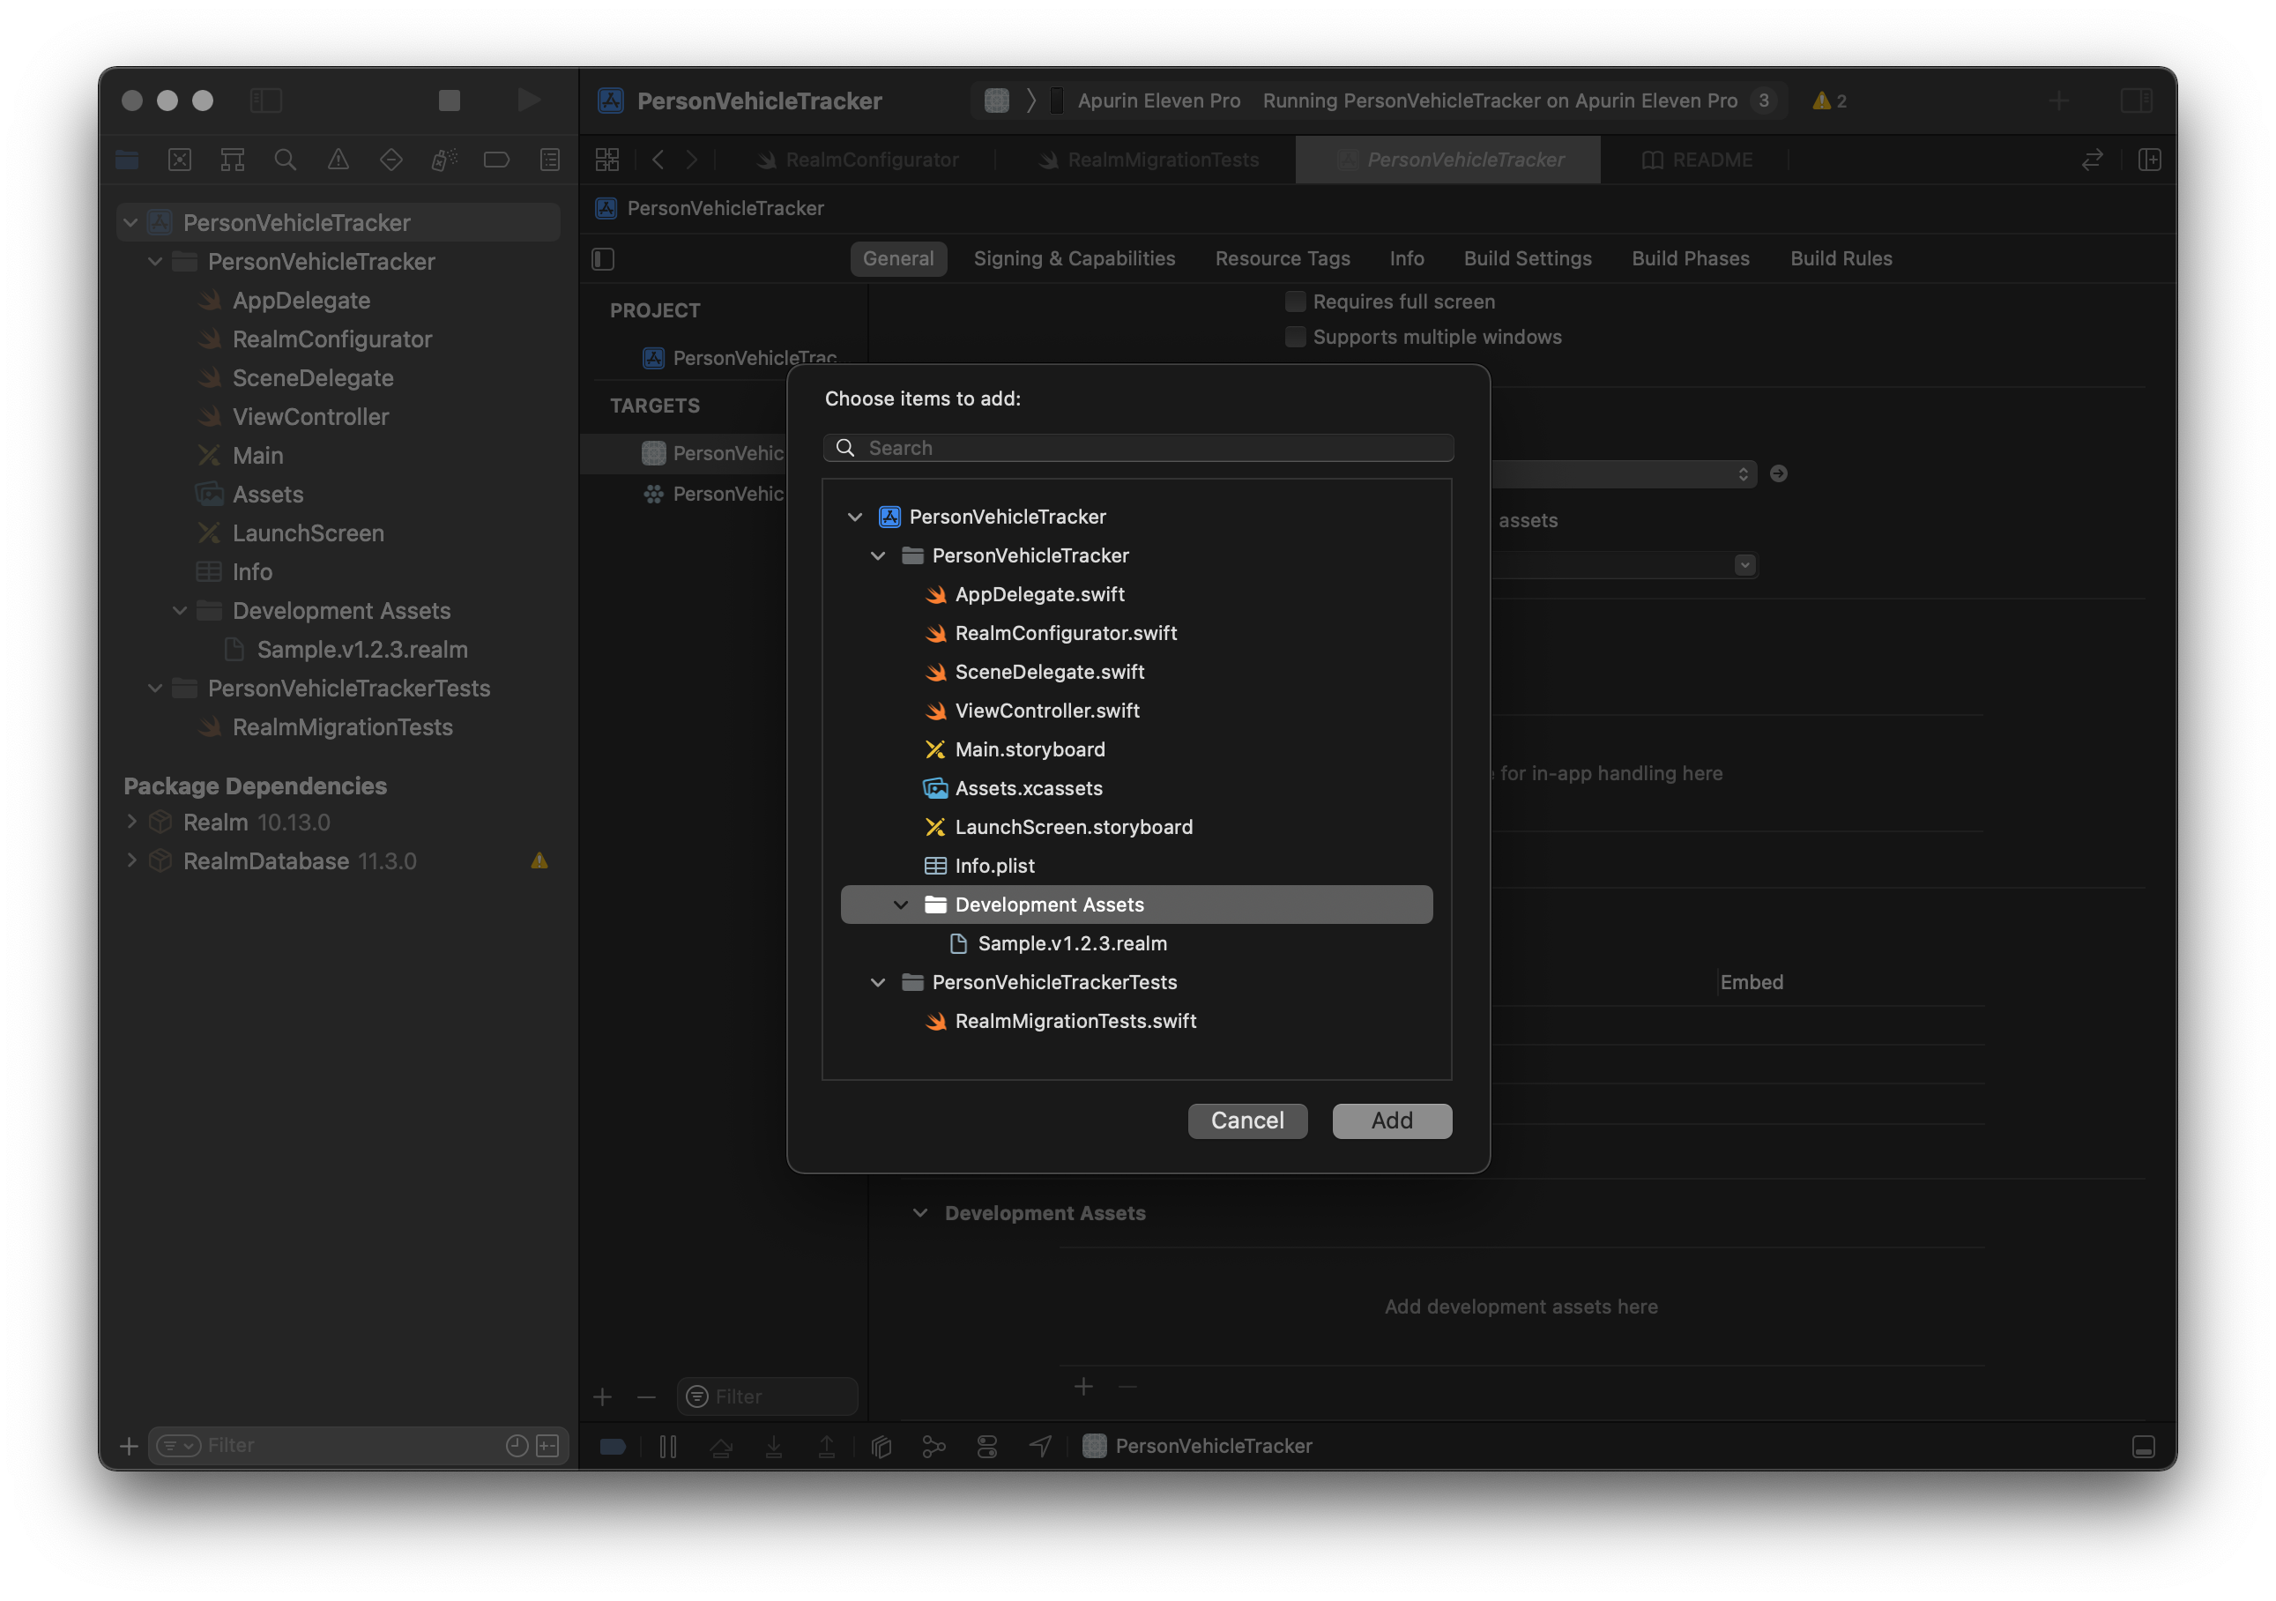The height and width of the screenshot is (1601, 2276).
Task: Expand RealmDatabase 11.3.0 package
Action: [x=132, y=860]
